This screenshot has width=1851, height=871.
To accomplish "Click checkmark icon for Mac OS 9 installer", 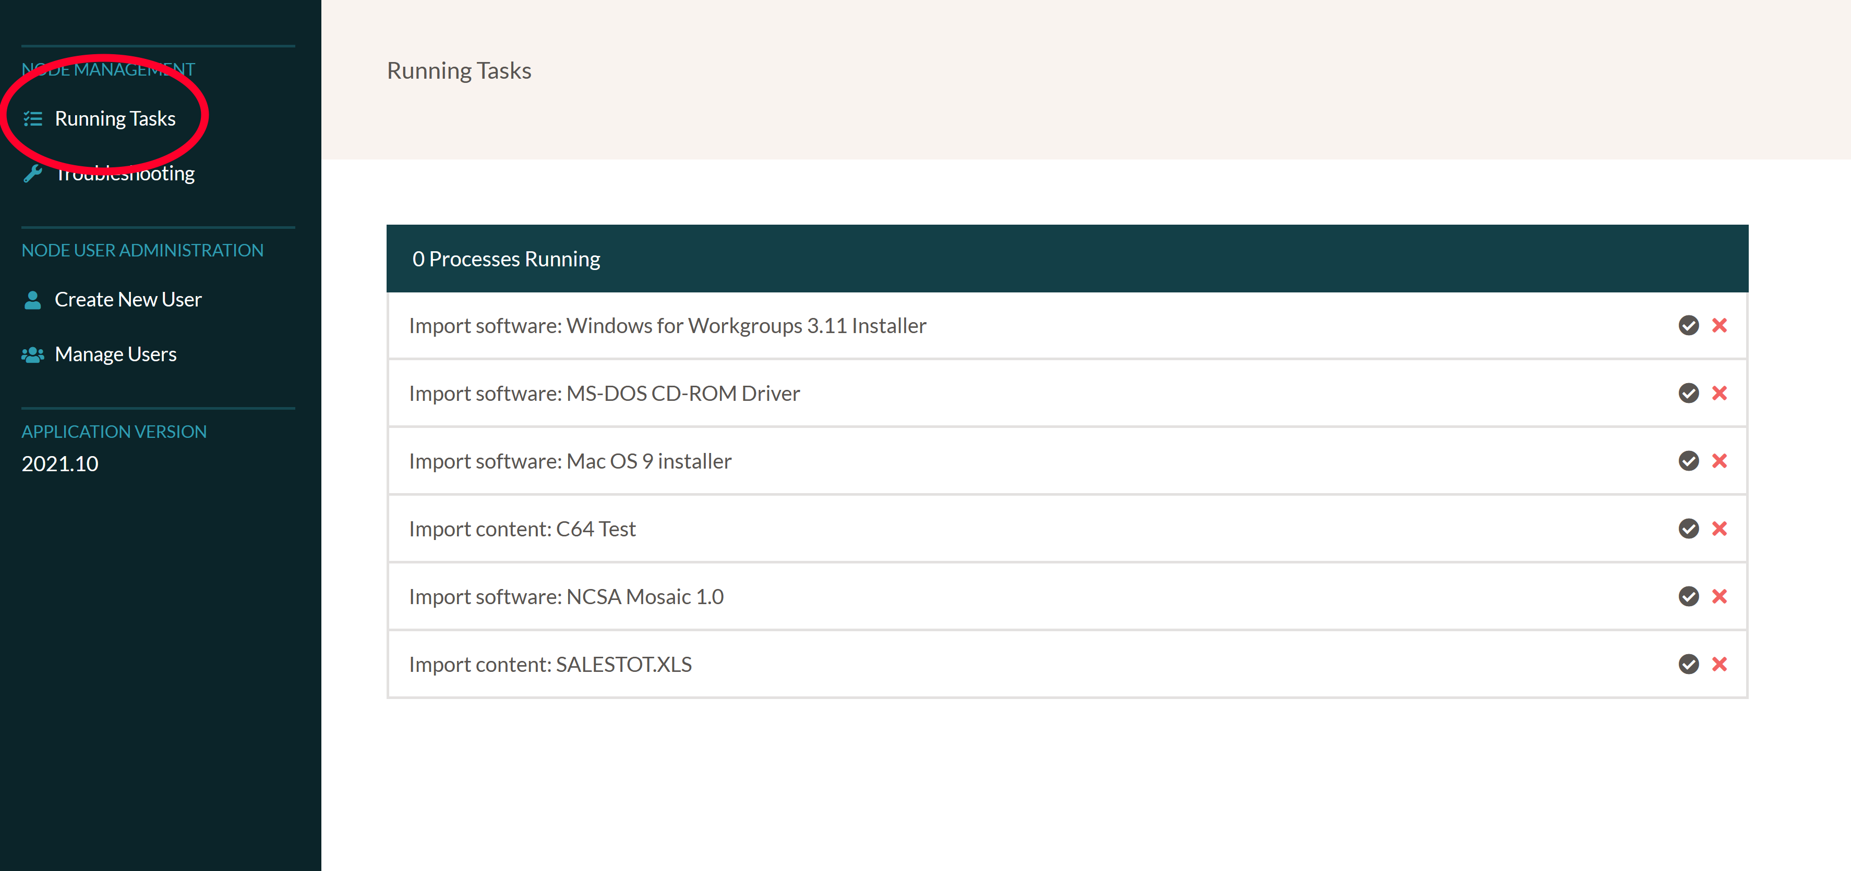I will tap(1688, 461).
